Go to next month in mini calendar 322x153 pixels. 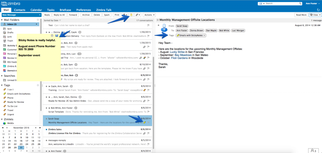(x=36, y=128)
